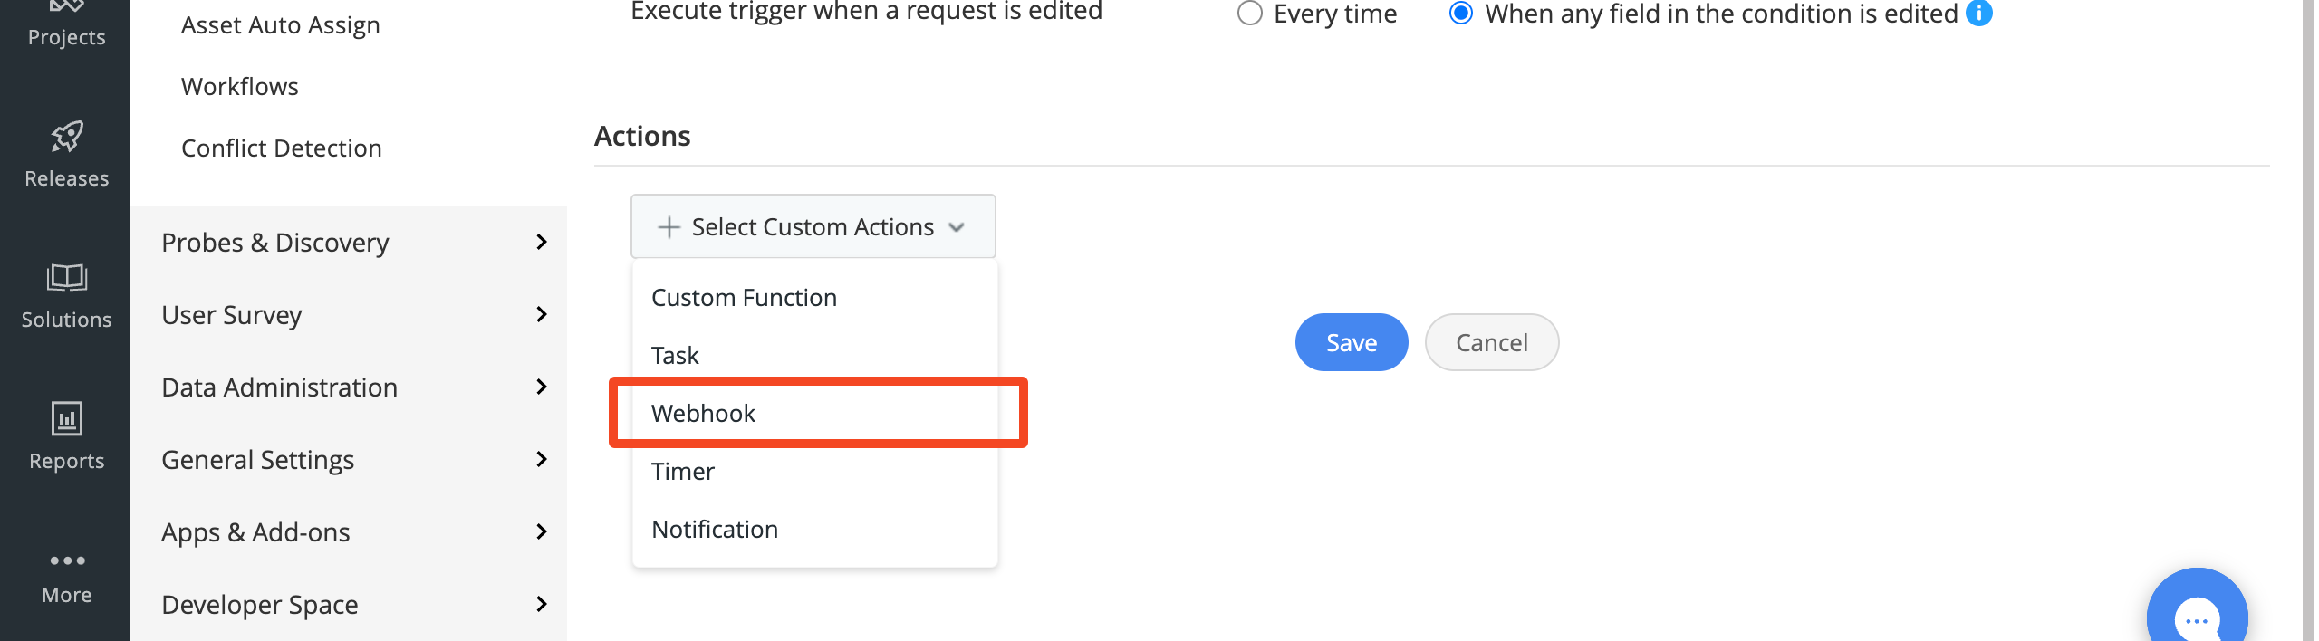This screenshot has height=641, width=2319.
Task: Click the Projects sidebar icon
Action: point(66,5)
